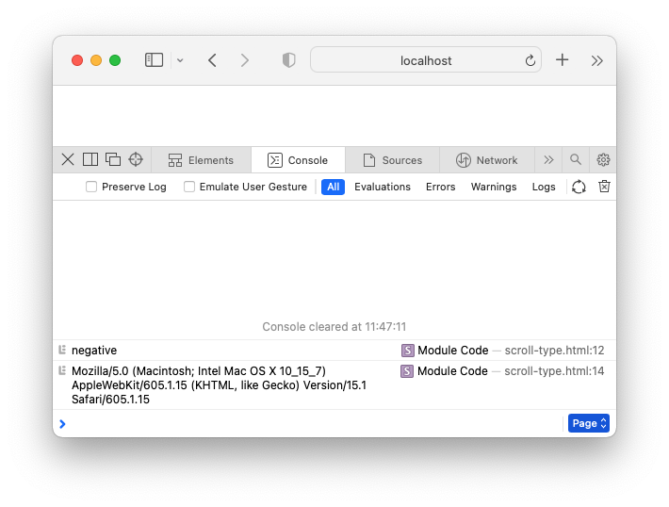Click Module Code icon on negative row
The width and height of the screenshot is (669, 507).
(x=407, y=351)
